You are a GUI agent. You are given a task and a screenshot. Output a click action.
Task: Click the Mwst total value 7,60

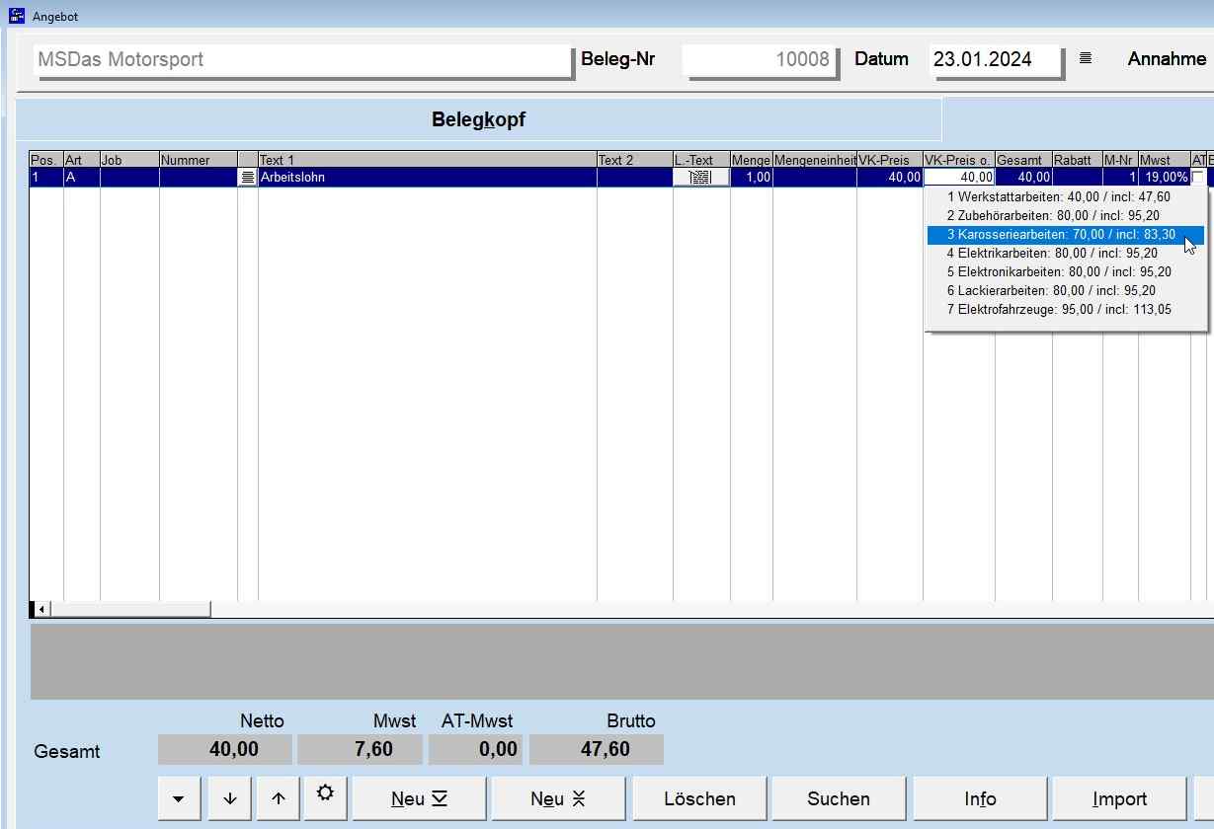click(360, 750)
